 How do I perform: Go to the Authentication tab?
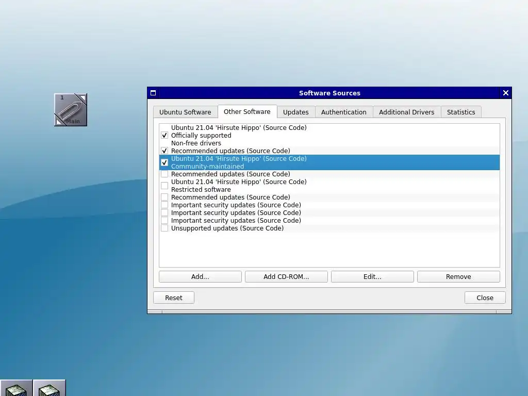343,112
